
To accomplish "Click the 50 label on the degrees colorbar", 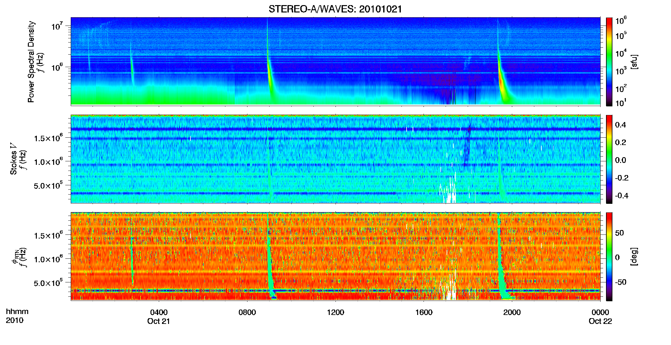I will tap(619, 233).
